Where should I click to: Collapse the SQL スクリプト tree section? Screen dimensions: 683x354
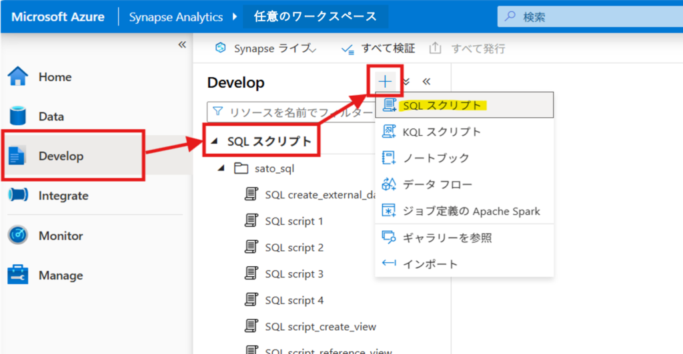click(214, 141)
